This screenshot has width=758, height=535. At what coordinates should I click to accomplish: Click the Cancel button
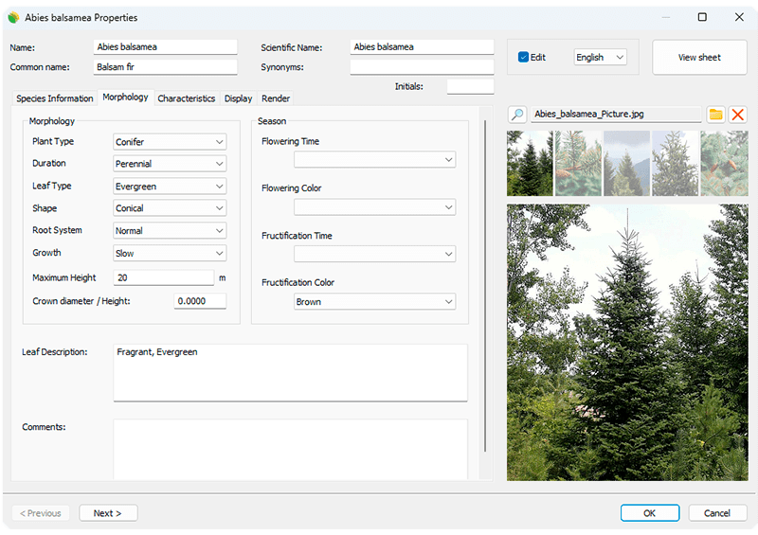(x=717, y=513)
